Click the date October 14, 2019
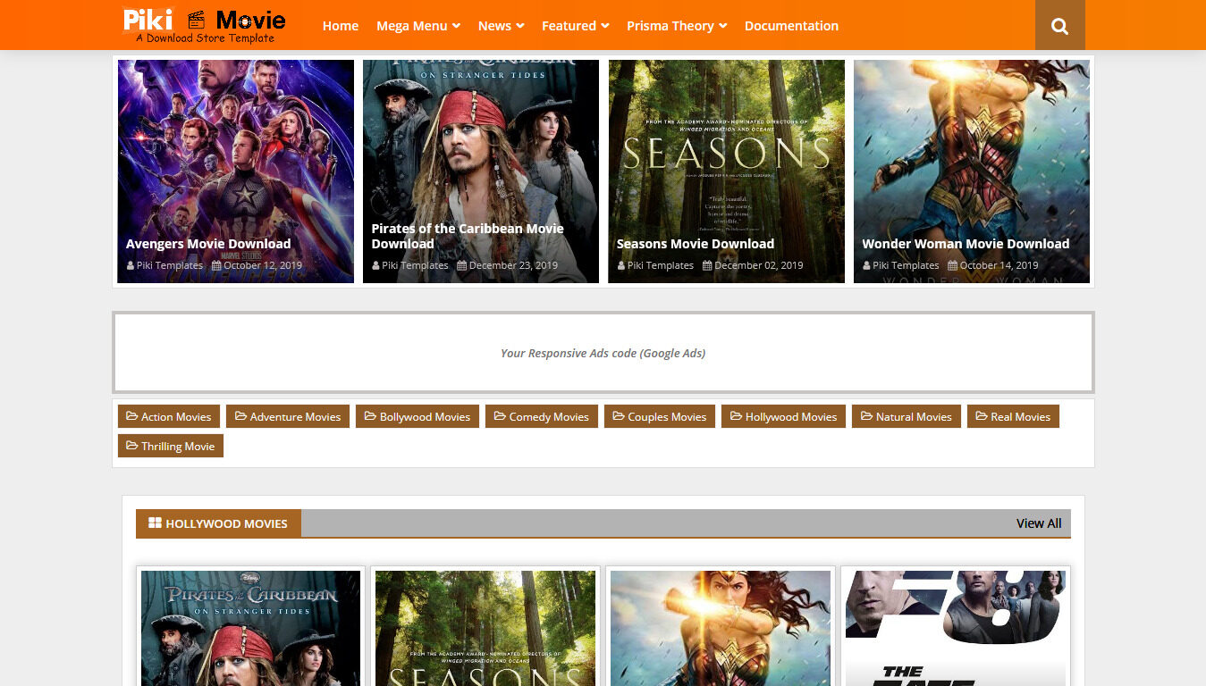The width and height of the screenshot is (1206, 686). coord(999,265)
